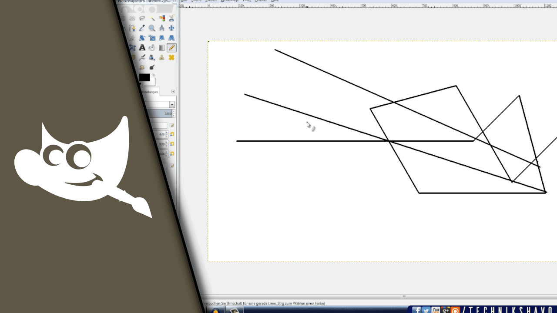Select the Scale tool

[x=152, y=38]
